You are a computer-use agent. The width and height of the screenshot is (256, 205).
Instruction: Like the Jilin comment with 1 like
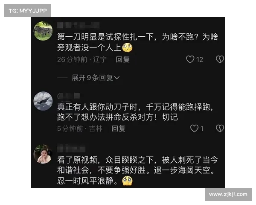click(194, 129)
